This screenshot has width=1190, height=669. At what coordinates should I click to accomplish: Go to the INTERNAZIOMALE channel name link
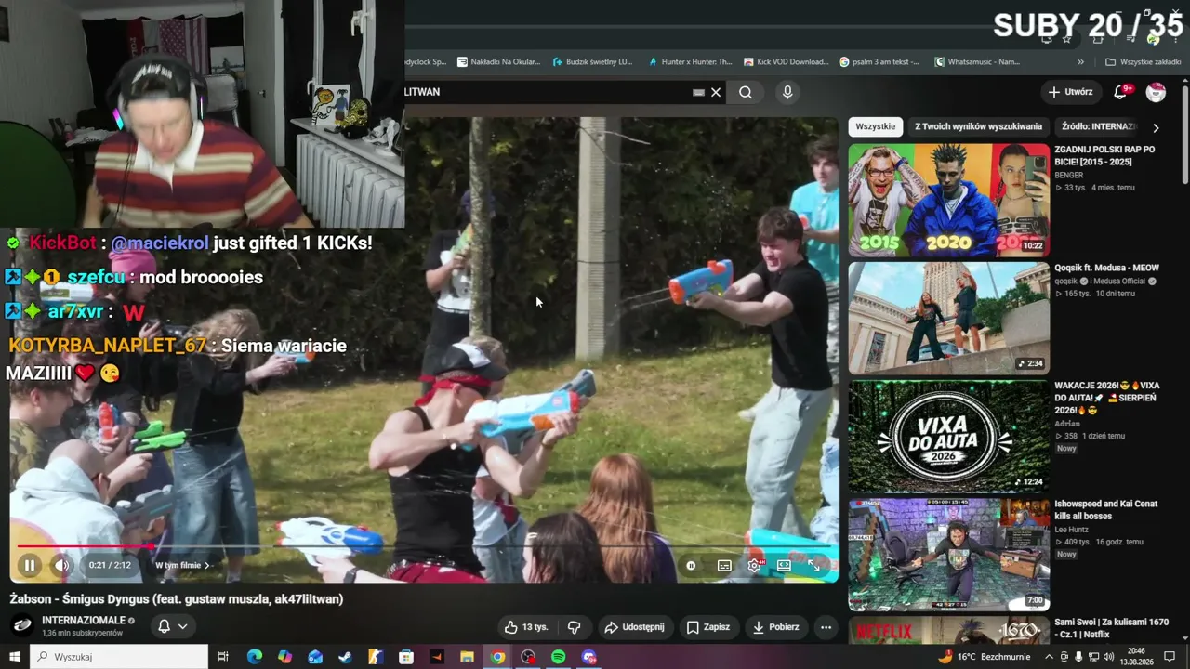(x=83, y=620)
